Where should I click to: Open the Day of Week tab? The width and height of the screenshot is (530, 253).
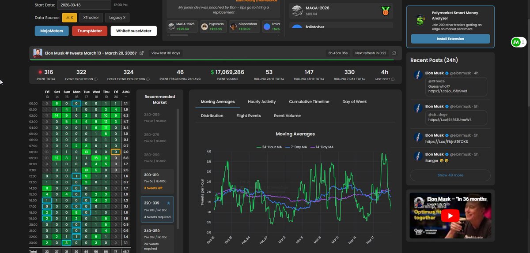[355, 101]
